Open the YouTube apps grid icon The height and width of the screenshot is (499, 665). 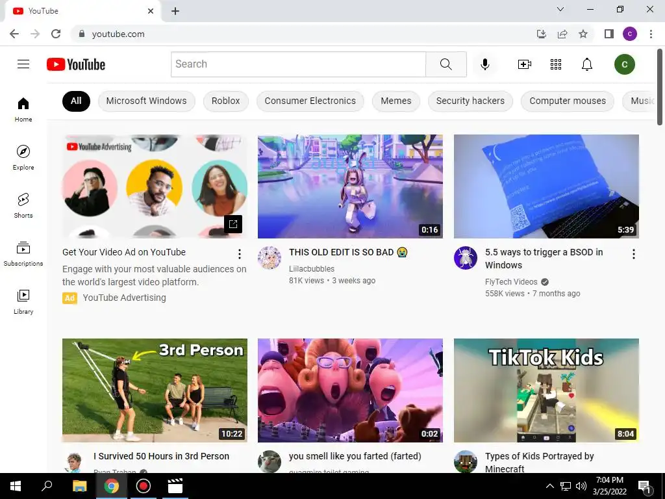coord(556,64)
